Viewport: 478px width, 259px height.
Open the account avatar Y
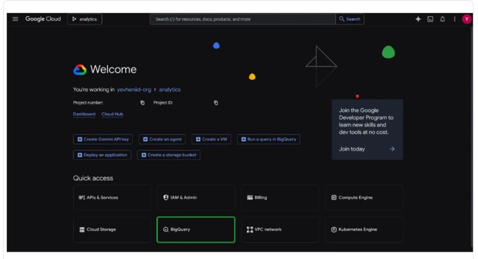(x=467, y=19)
